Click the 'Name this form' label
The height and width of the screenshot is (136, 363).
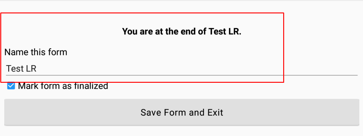(x=36, y=52)
